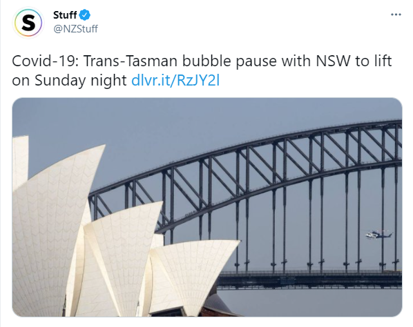Click the bridge road deck in photo
The image size is (413, 327).
pos(309,279)
